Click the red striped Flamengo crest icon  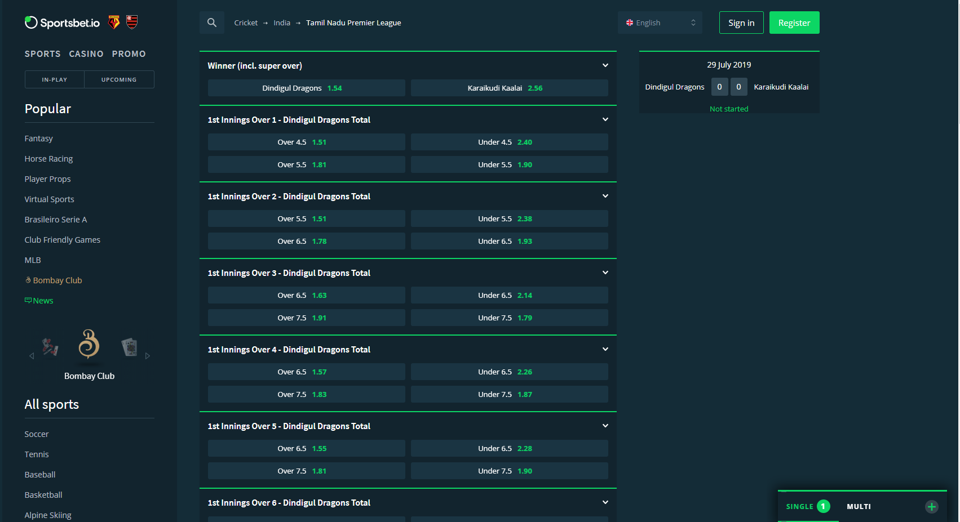tap(132, 22)
